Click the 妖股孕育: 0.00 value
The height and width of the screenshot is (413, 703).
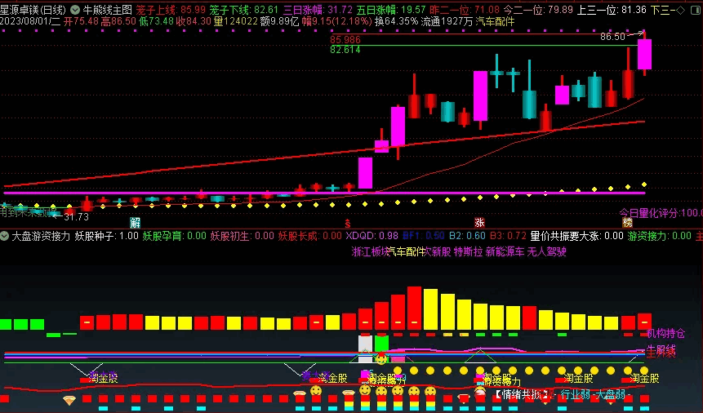175,236
